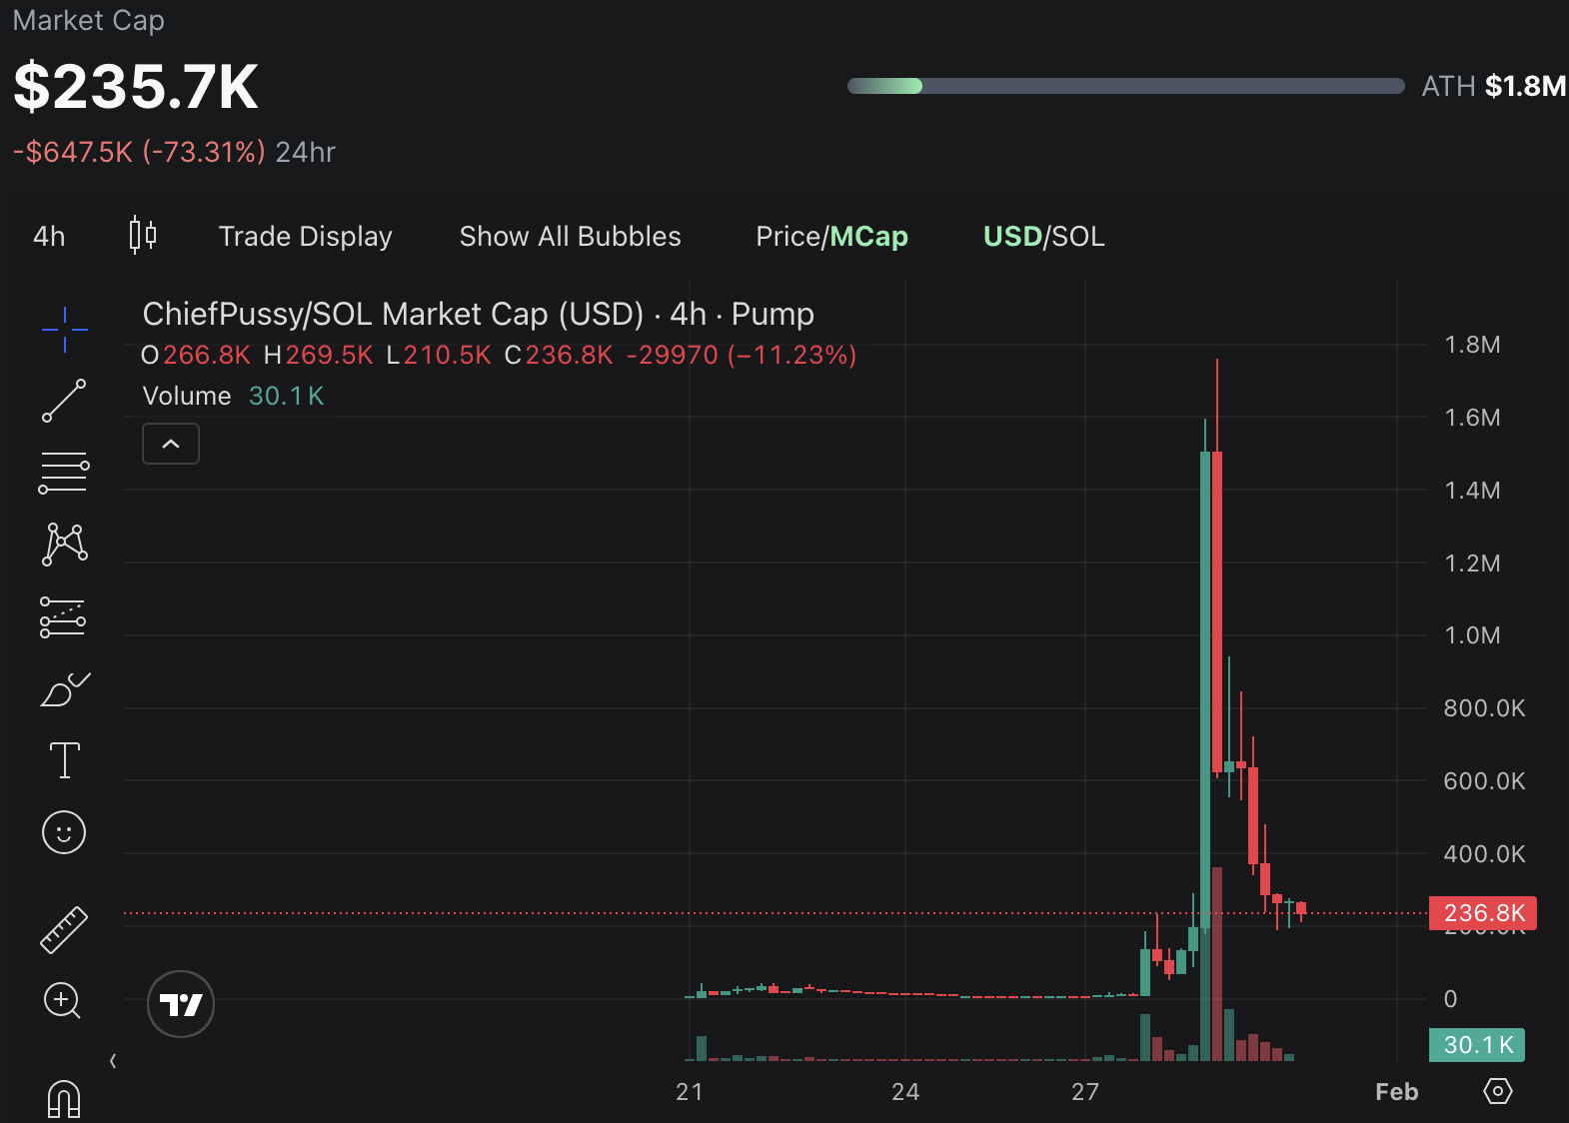
Task: Select the XABCD pattern tool
Action: tap(64, 545)
